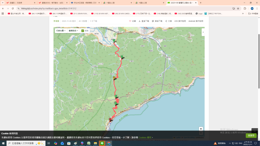
Task: Click the 分享 share icon
Action: [166, 21]
